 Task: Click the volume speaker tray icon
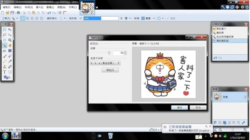(220, 136)
